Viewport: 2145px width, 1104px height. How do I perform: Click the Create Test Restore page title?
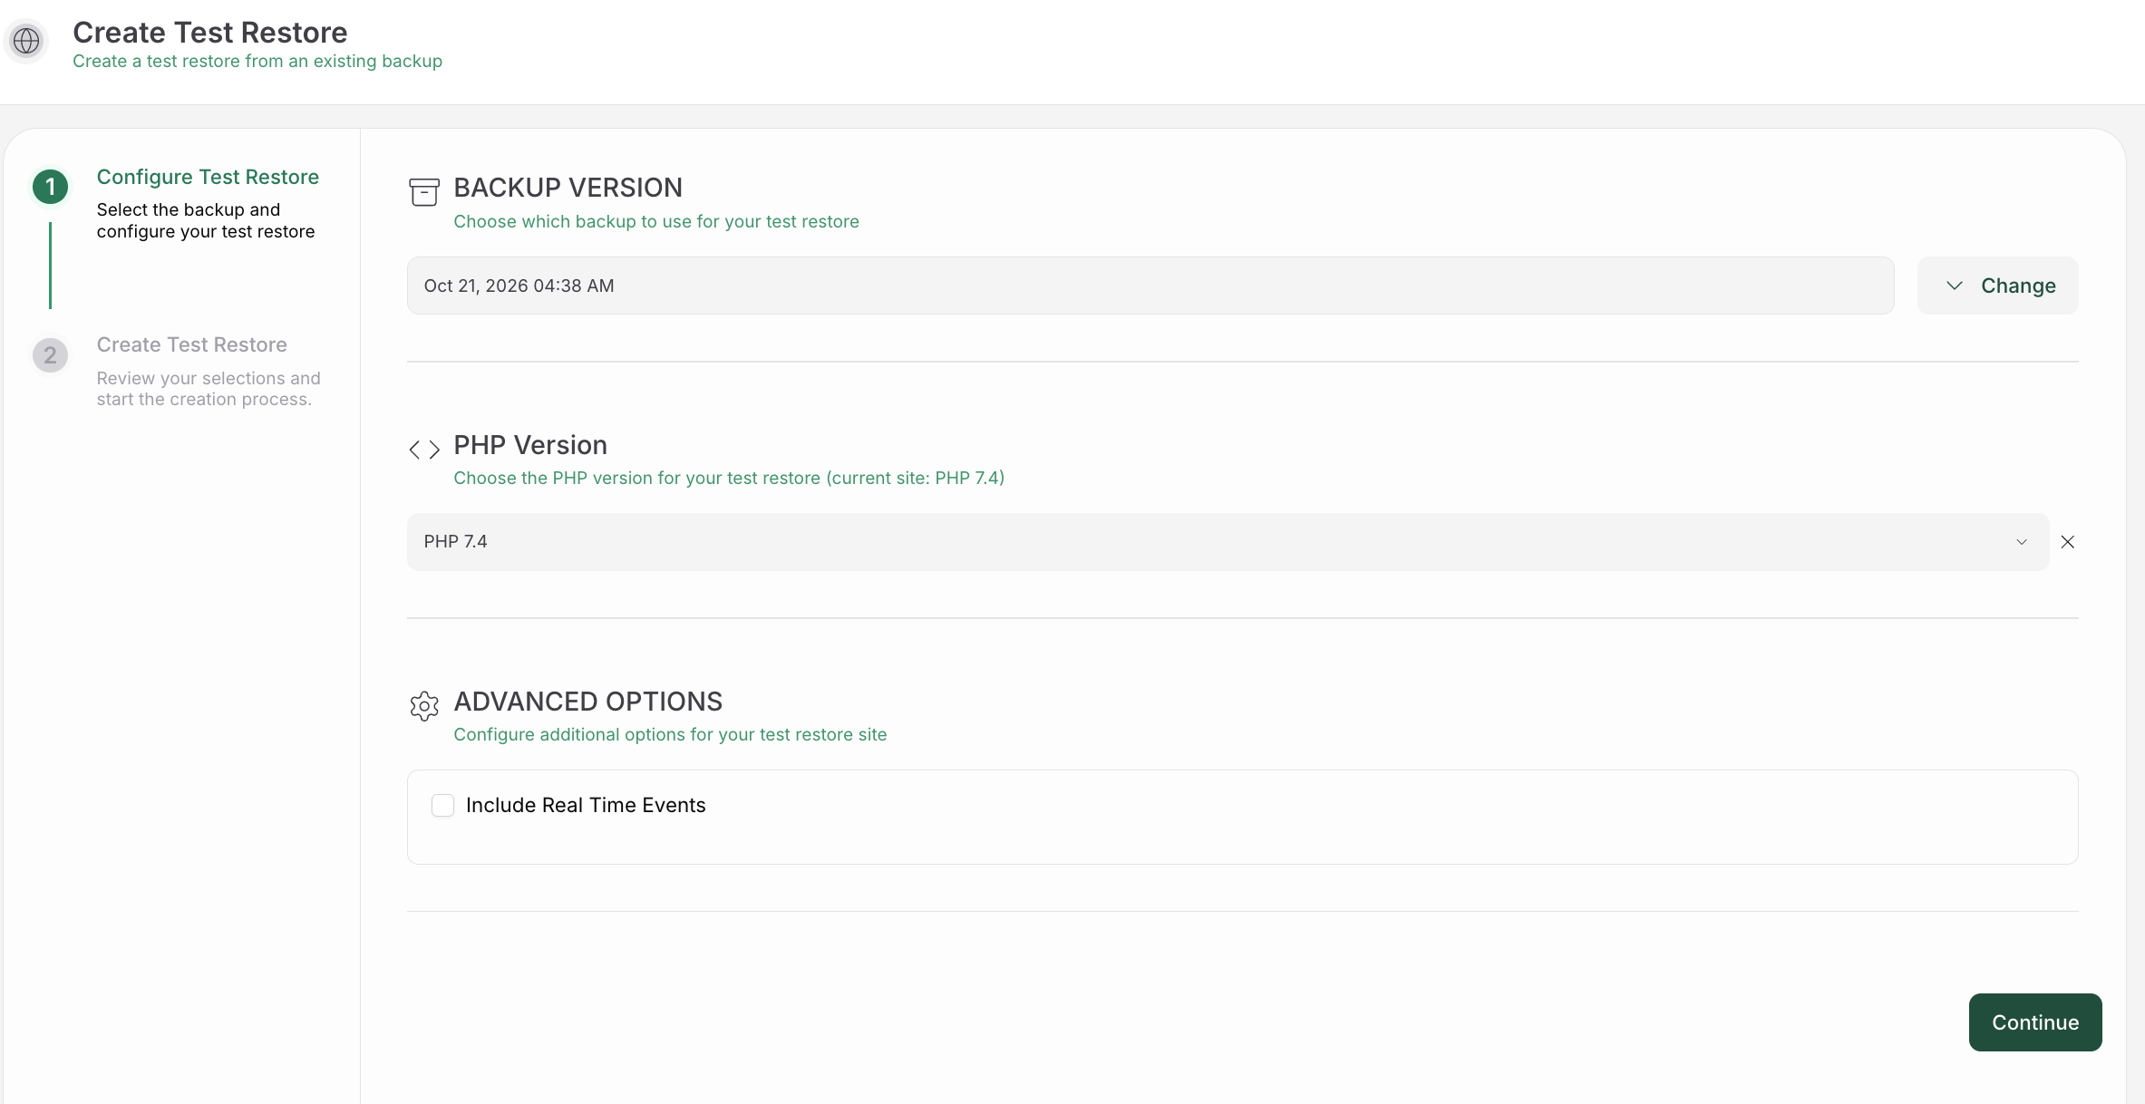tap(210, 33)
